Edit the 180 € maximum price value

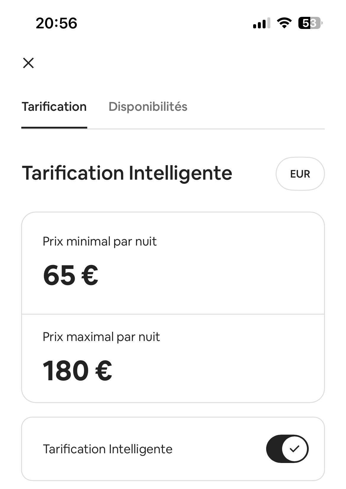[x=77, y=371]
